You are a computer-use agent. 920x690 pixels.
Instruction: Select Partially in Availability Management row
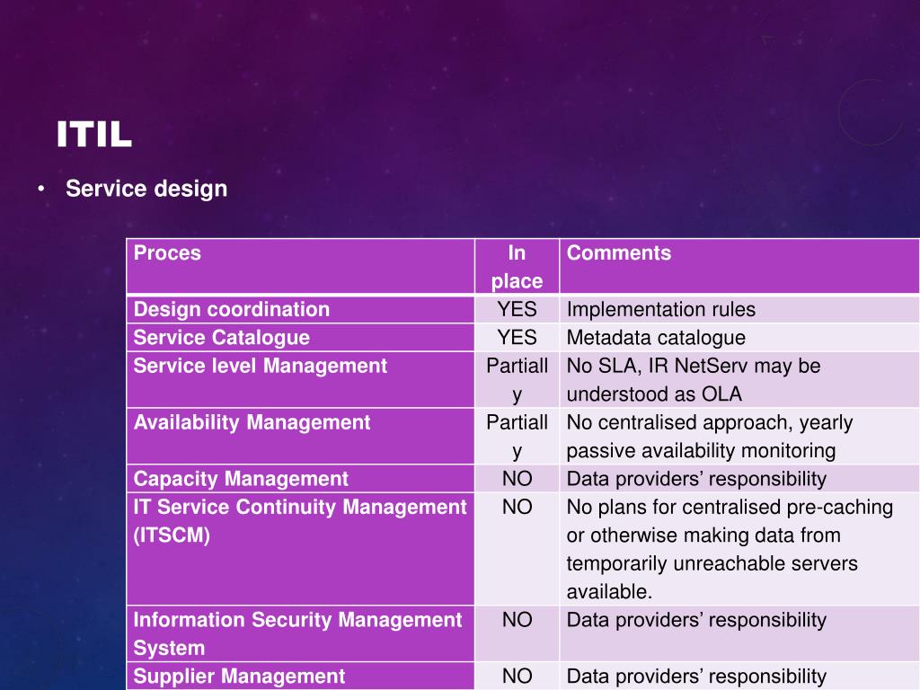(x=517, y=436)
